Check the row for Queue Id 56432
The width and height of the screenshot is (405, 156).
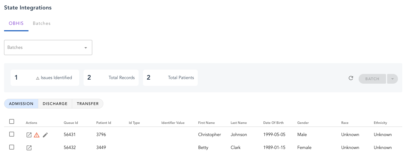[x=12, y=147]
